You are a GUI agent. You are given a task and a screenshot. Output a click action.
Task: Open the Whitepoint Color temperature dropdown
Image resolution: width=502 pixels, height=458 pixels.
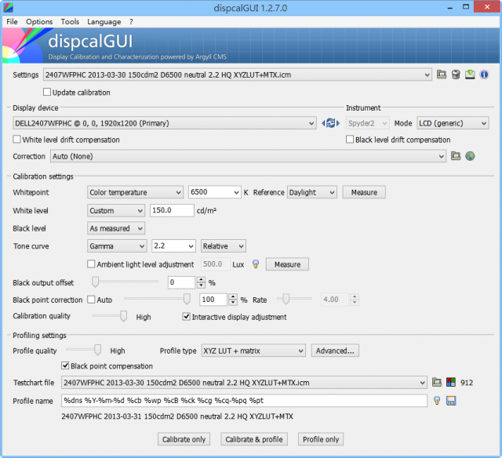pos(135,192)
